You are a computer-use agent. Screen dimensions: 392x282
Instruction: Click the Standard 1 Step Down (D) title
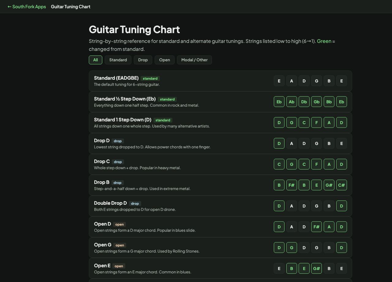coord(123,120)
